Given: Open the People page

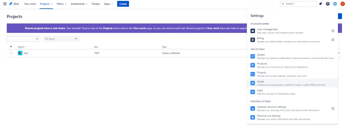Looking at the screenshot, I should [96, 4].
